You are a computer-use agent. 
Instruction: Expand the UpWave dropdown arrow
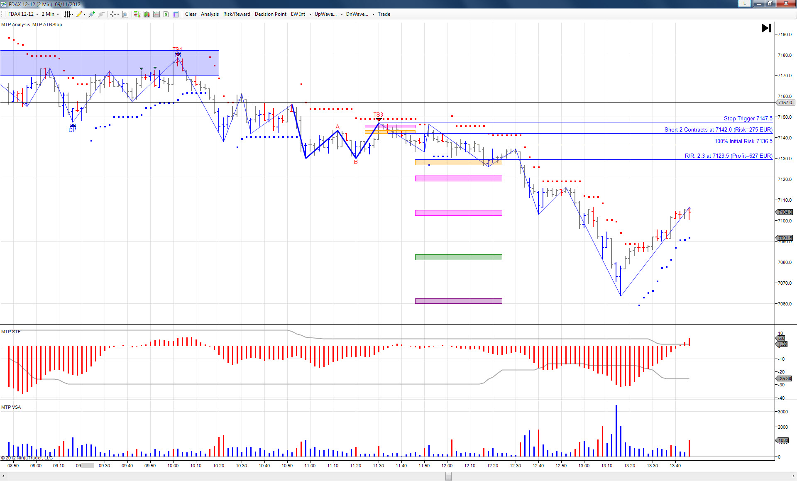(x=342, y=14)
